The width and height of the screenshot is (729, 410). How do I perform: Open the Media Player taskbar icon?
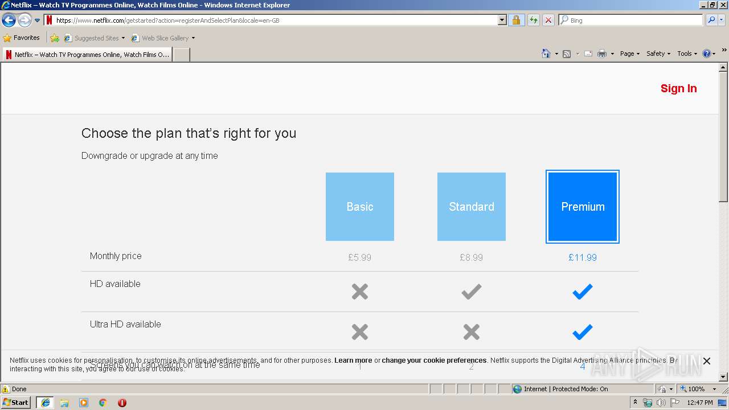(84, 403)
